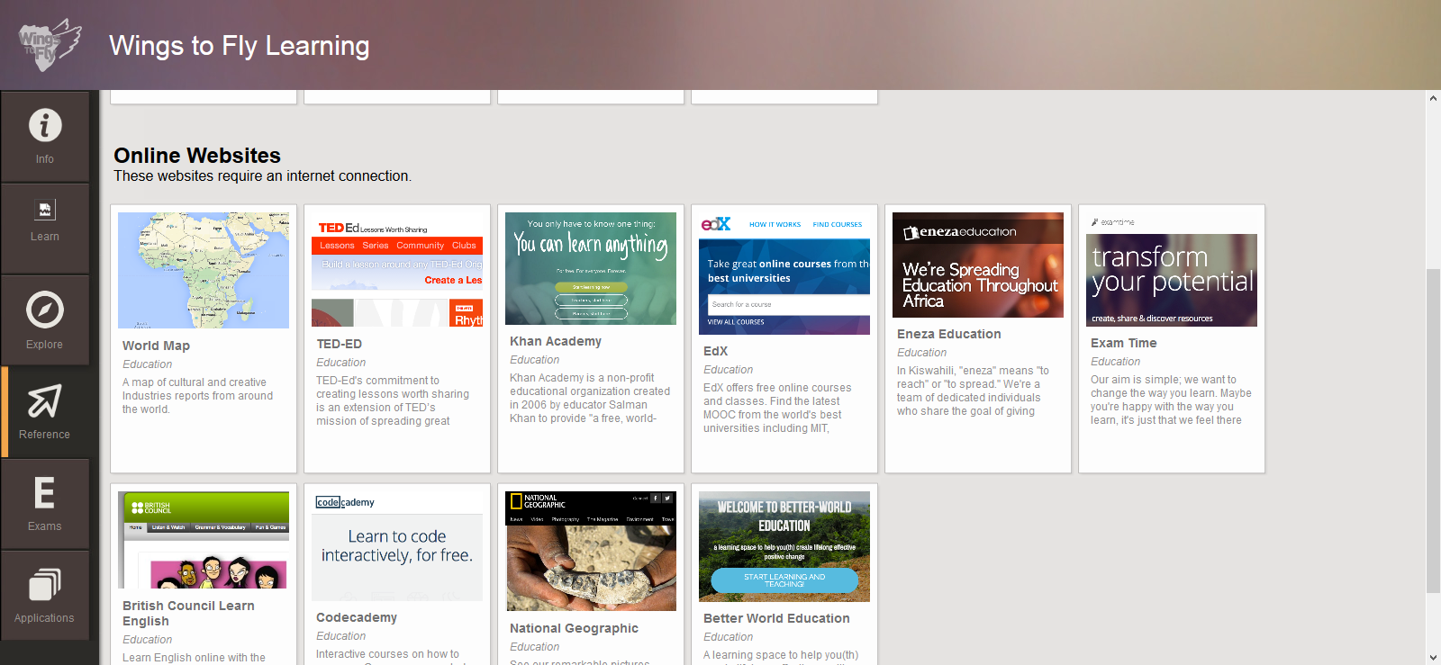Click the Wings to Fly Learning header title
The height and width of the screenshot is (665, 1441).
(240, 45)
